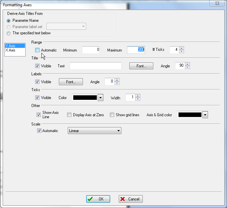Open the Parameter label set dropdown
Viewport: 227px width, 208px height.
[66, 26]
